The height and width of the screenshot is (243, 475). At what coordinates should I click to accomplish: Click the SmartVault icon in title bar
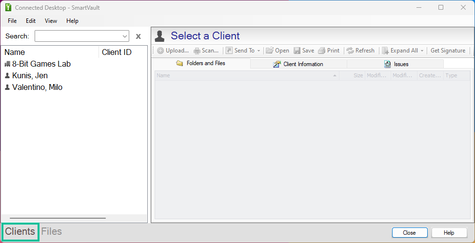click(x=8, y=8)
